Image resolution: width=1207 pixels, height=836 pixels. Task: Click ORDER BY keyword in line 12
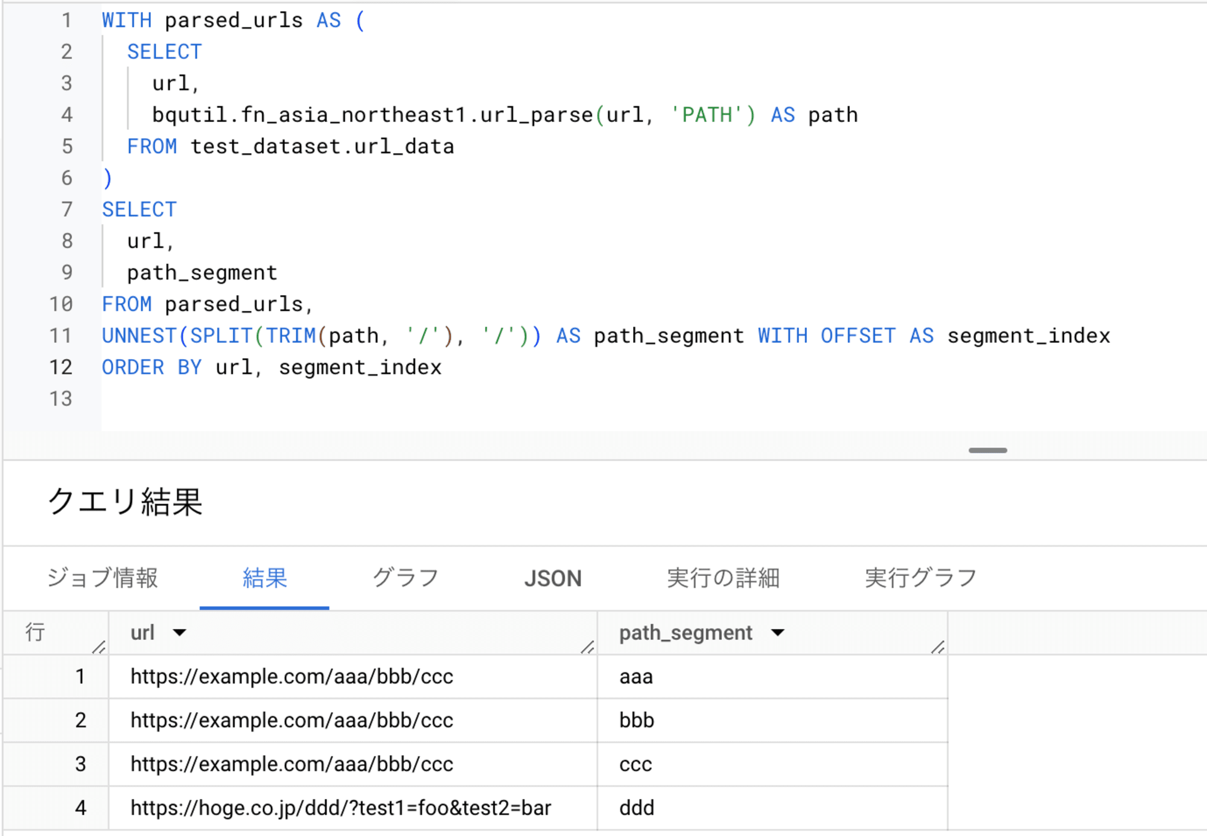point(151,367)
